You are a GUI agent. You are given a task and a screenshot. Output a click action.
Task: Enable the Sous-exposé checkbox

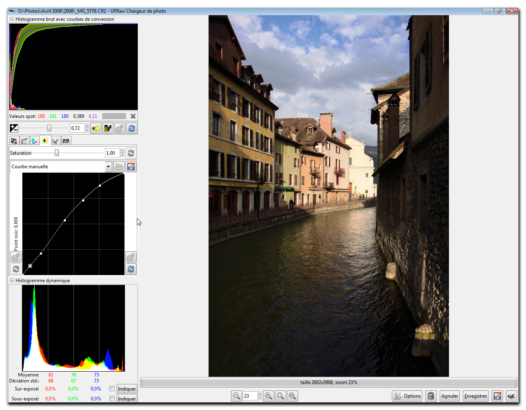tap(112, 399)
